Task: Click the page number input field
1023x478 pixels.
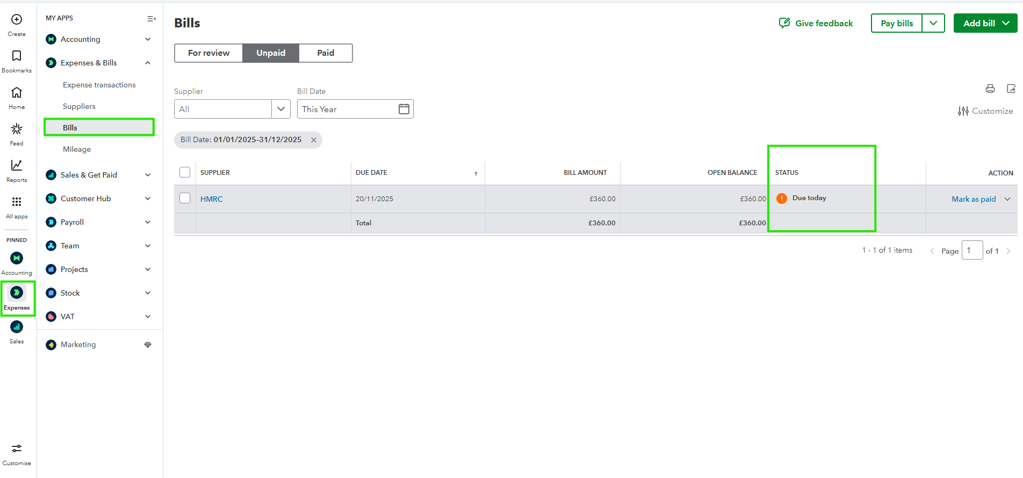Action: (972, 251)
